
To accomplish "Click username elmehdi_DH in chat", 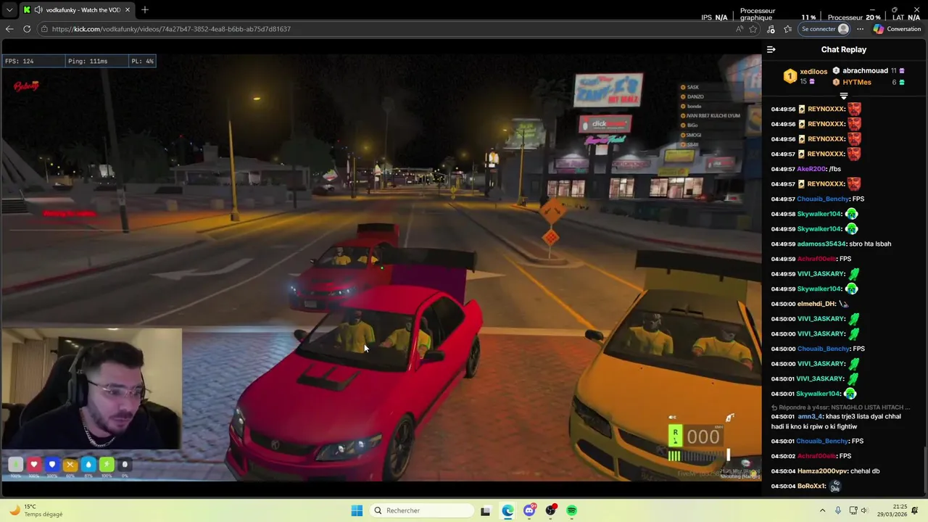I will click(x=816, y=304).
